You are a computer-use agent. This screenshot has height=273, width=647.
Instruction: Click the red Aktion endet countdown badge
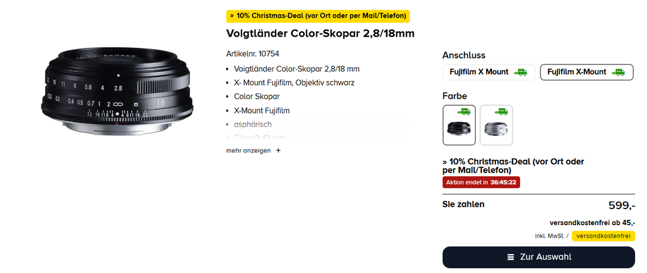[x=481, y=183]
